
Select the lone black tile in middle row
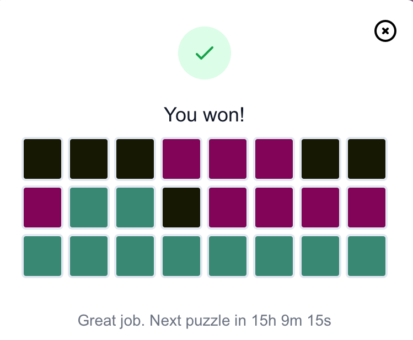click(x=181, y=208)
